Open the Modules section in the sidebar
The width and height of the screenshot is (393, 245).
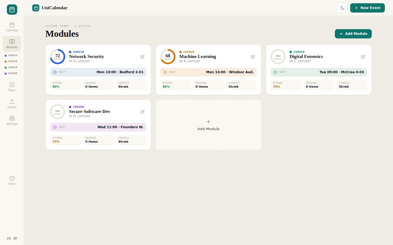pos(12,44)
